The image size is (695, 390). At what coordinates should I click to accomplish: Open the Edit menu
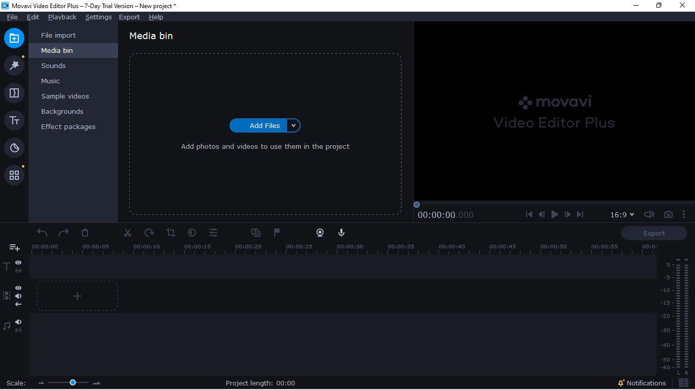pyautogui.click(x=33, y=17)
